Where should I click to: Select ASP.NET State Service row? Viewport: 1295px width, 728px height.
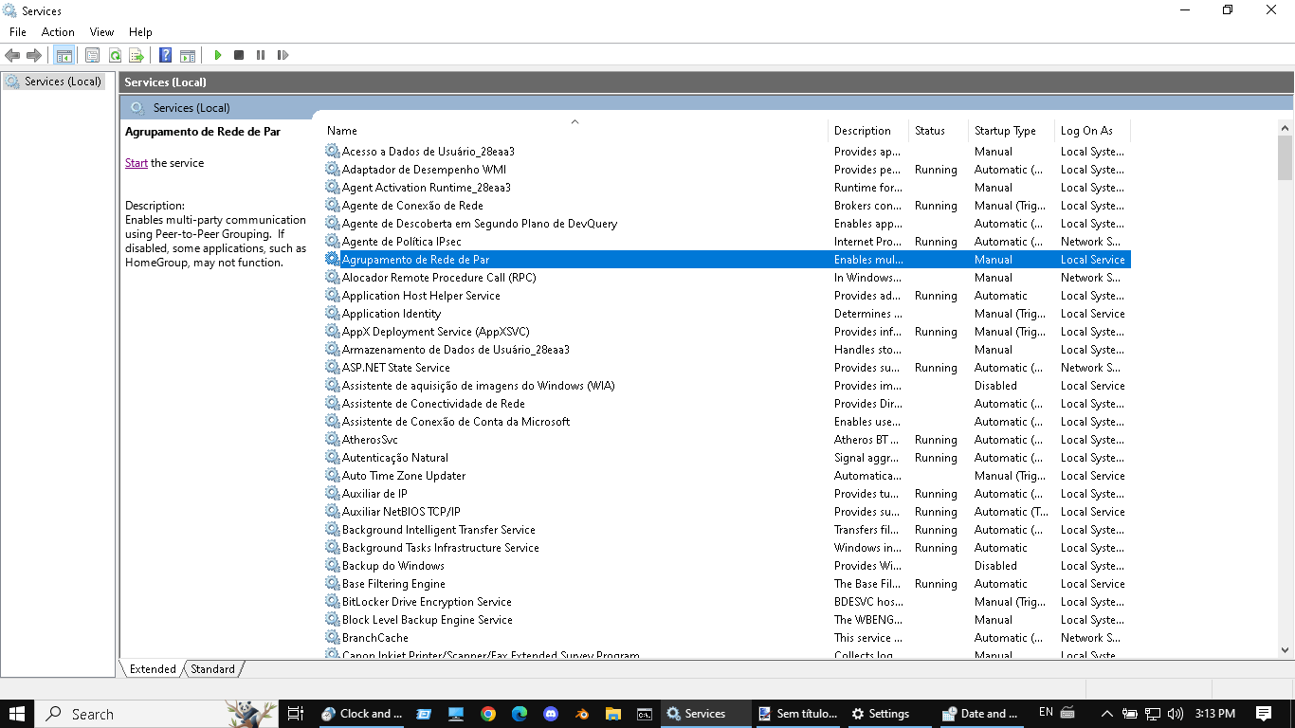[x=727, y=368]
